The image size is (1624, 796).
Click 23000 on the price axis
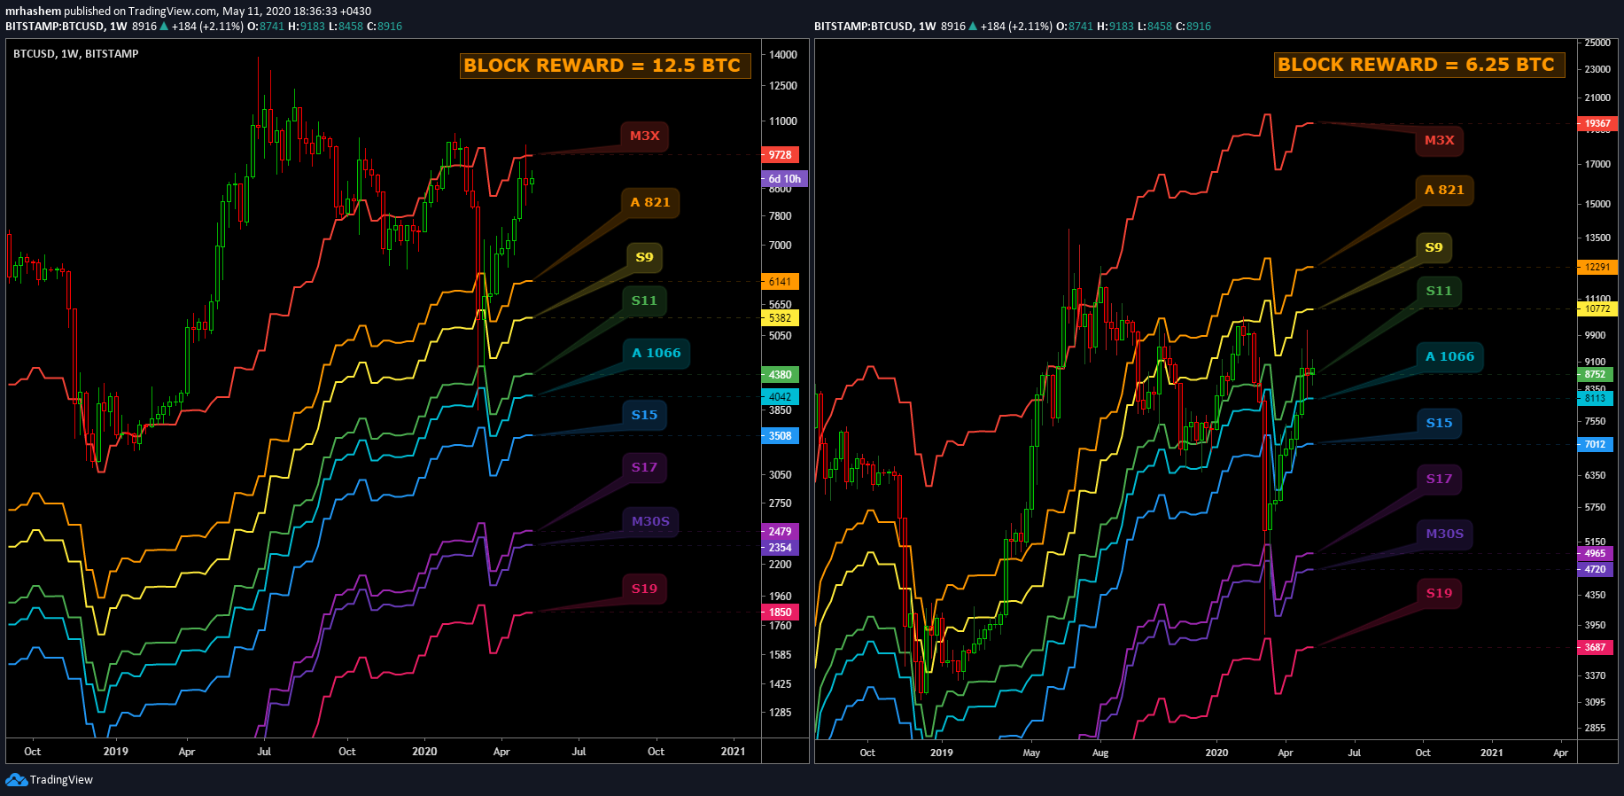tap(1597, 69)
